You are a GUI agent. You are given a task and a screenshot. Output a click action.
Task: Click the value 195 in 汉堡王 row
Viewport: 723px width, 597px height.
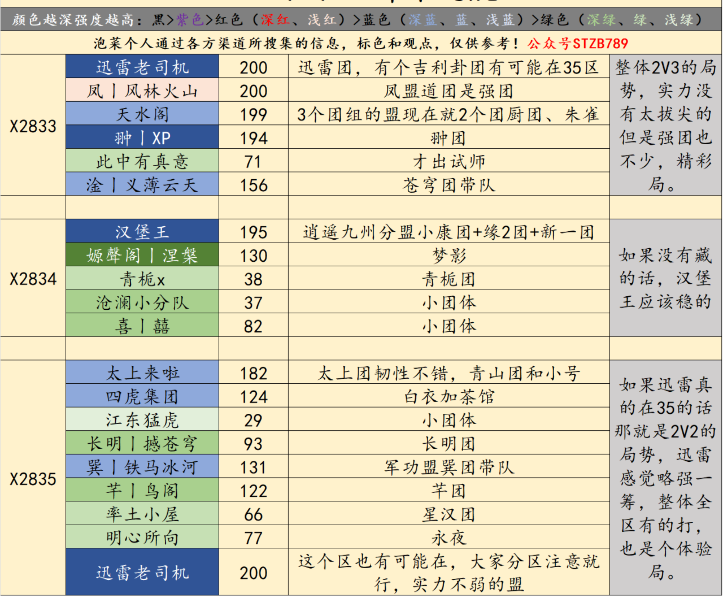click(x=254, y=232)
